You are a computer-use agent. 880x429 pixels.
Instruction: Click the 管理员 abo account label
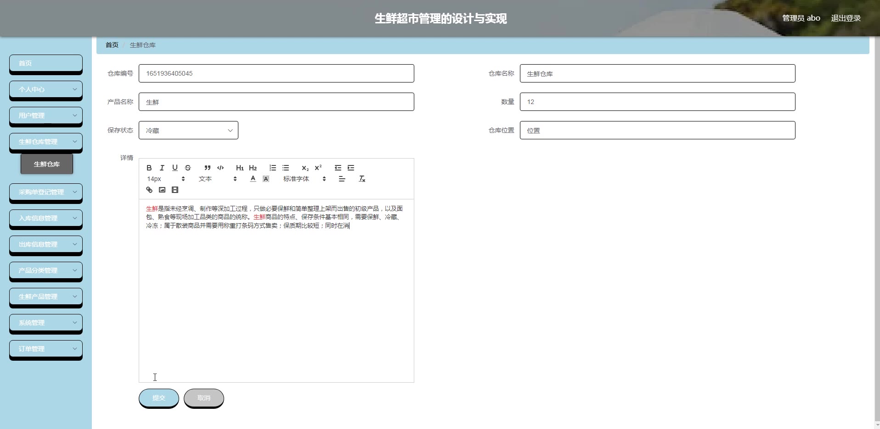[801, 18]
